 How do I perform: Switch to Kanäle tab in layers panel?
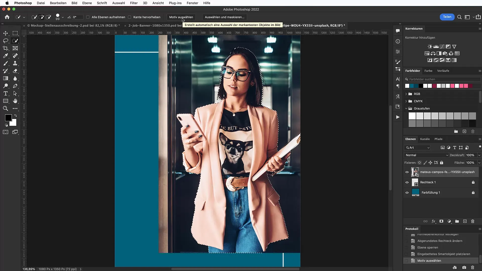425,139
